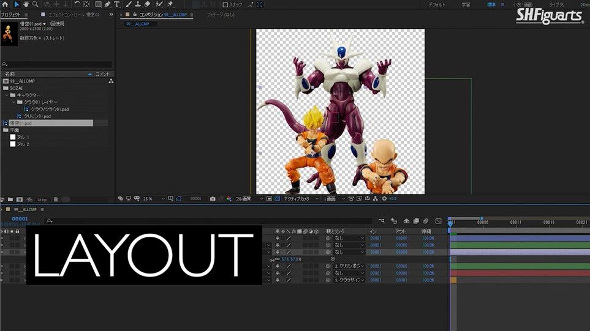Click the grid and guide options icon

point(170,198)
